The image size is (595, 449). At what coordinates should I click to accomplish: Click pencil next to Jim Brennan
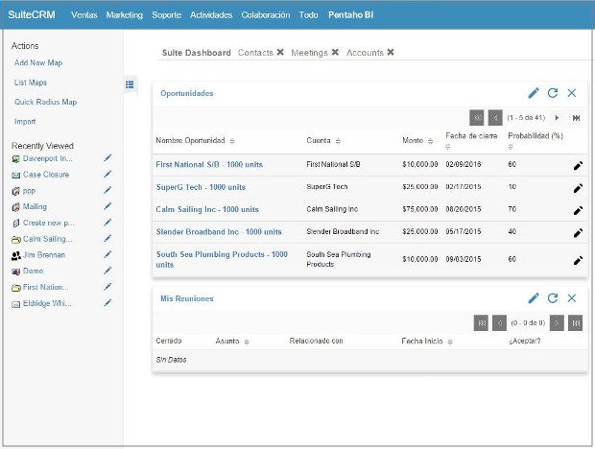point(108,255)
